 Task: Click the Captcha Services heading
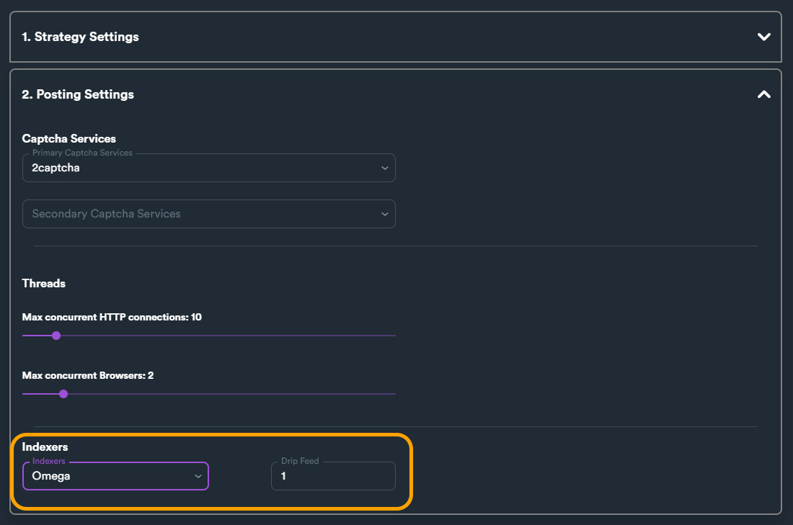point(69,138)
